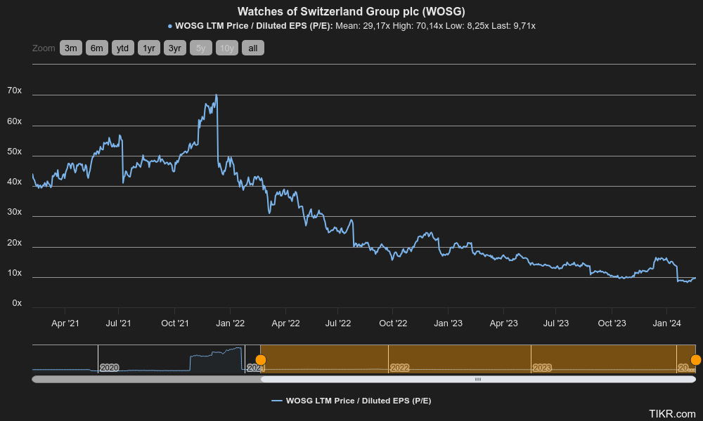This screenshot has height=421, width=703.
Task: Set zoom to 1yr
Action: pos(149,48)
